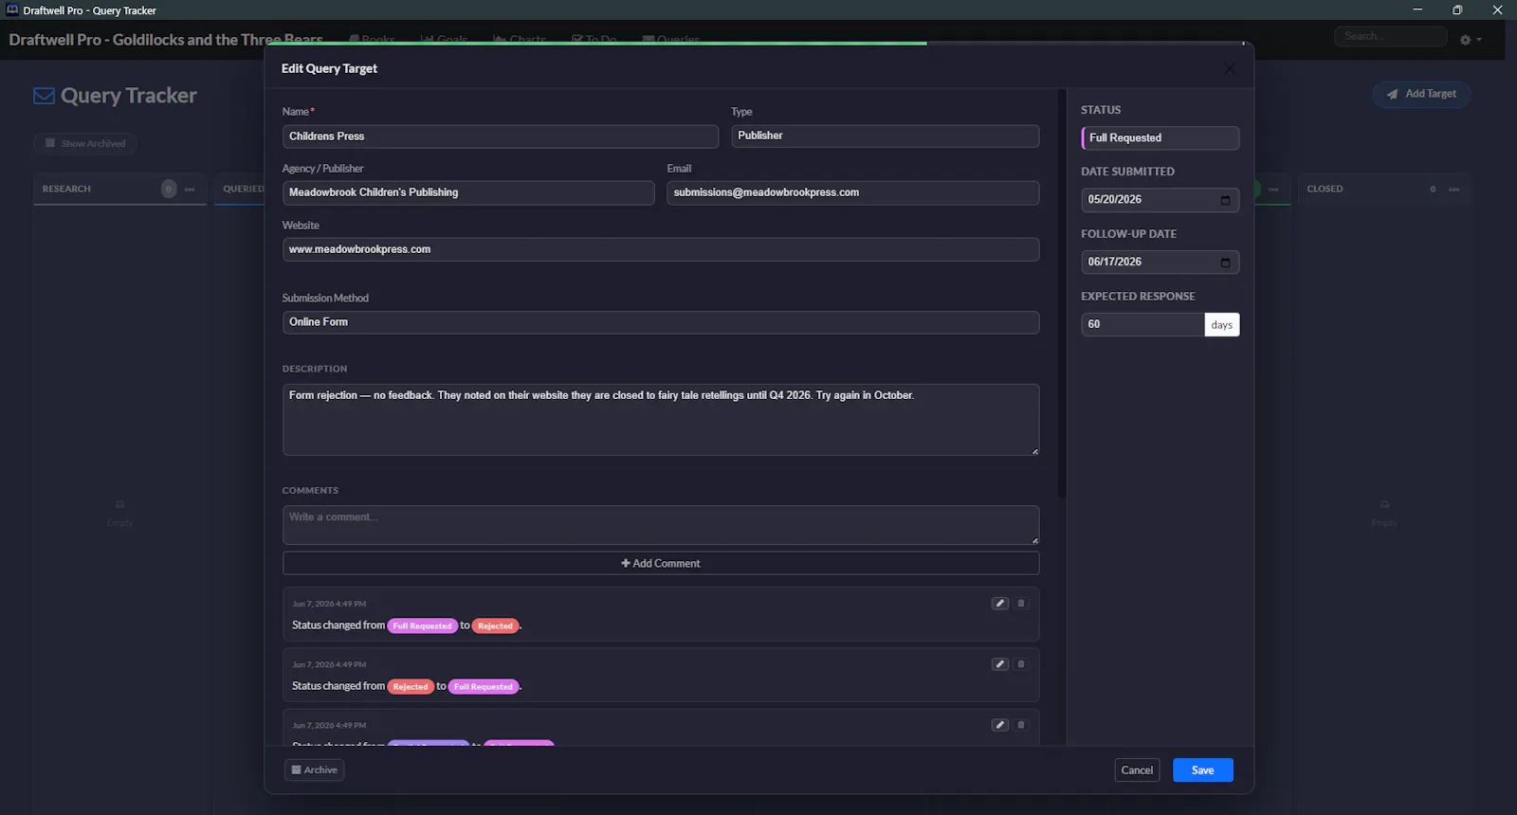This screenshot has width=1517, height=815.
Task: Click the Search box in the header
Action: coord(1390,36)
